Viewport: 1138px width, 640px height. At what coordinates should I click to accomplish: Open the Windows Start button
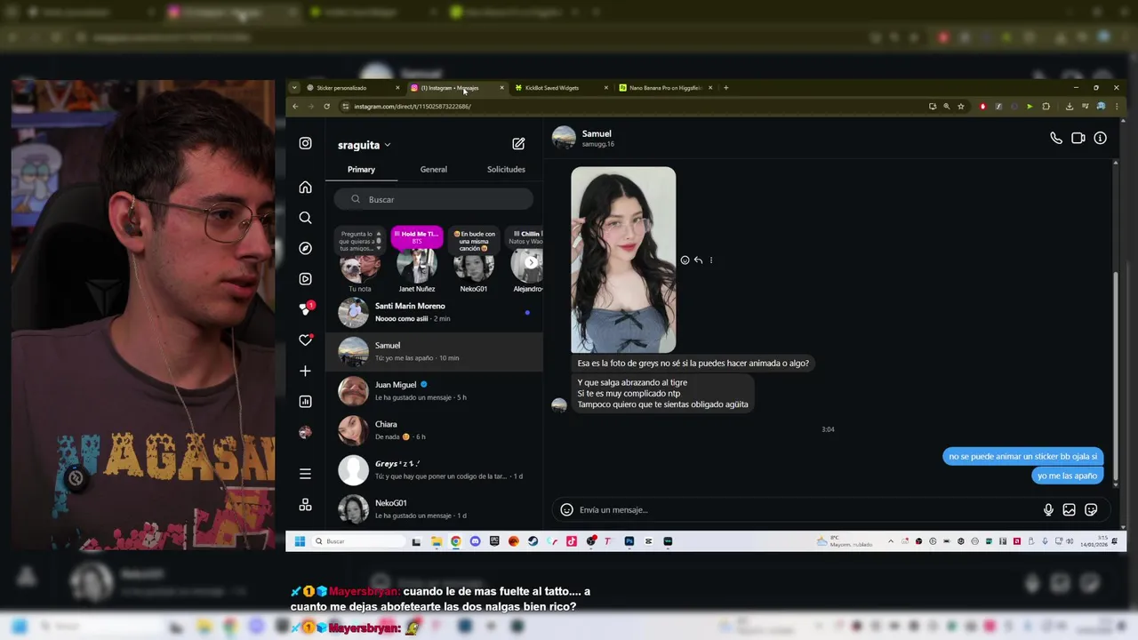300,541
